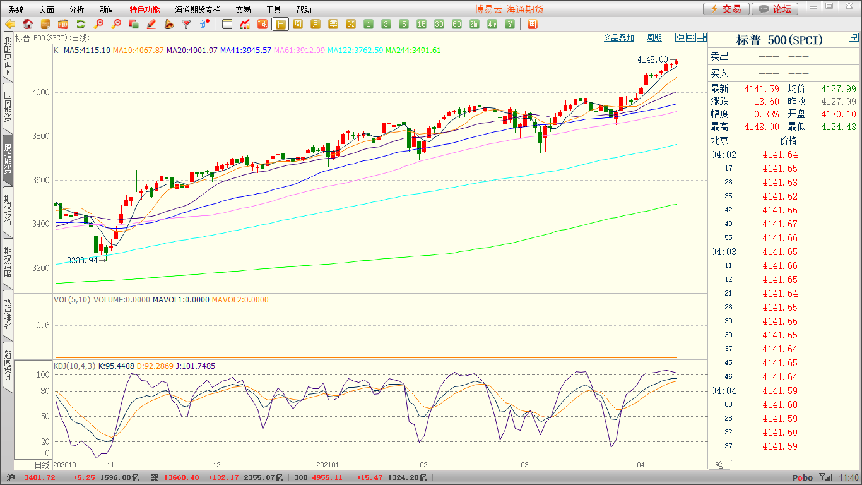Open the 系统 menu
862x485 pixels.
(x=16, y=9)
